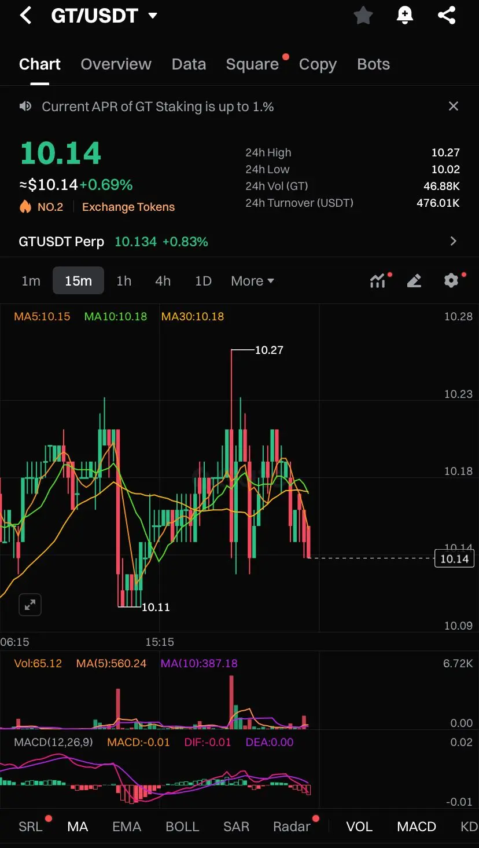
Task: Tap the MA10:10.18 indicator label
Action: [116, 316]
